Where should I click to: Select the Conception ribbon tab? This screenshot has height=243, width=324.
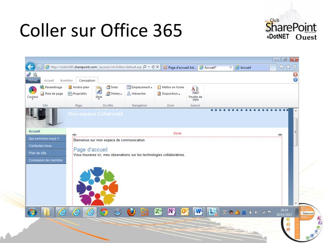tap(87, 80)
